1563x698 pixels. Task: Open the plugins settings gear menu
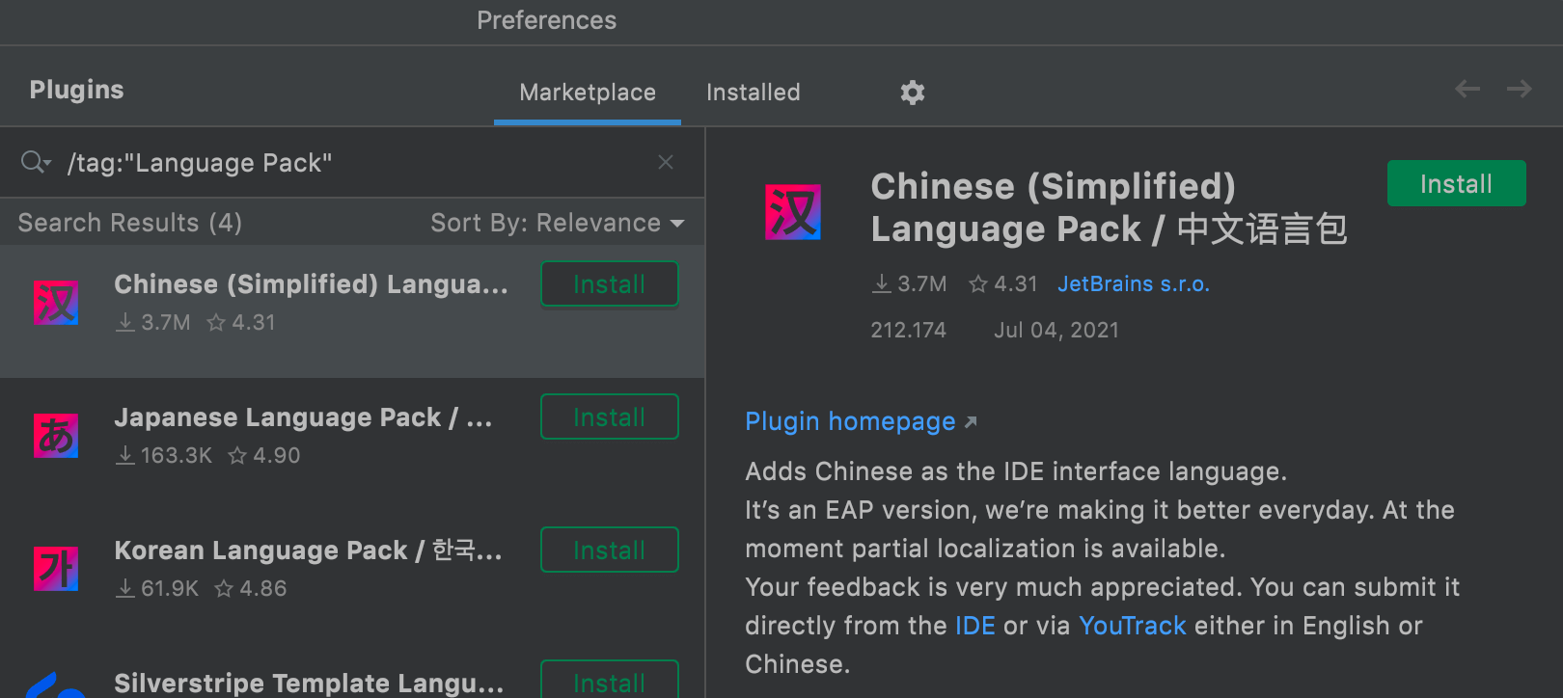click(x=913, y=93)
